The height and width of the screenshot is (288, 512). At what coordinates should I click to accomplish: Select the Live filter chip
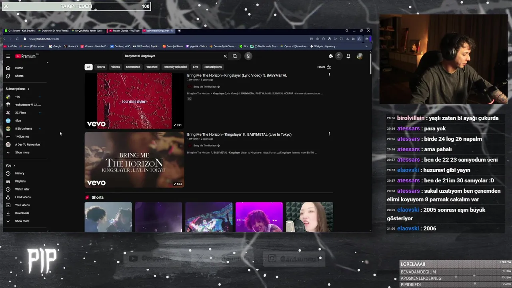coord(196,67)
